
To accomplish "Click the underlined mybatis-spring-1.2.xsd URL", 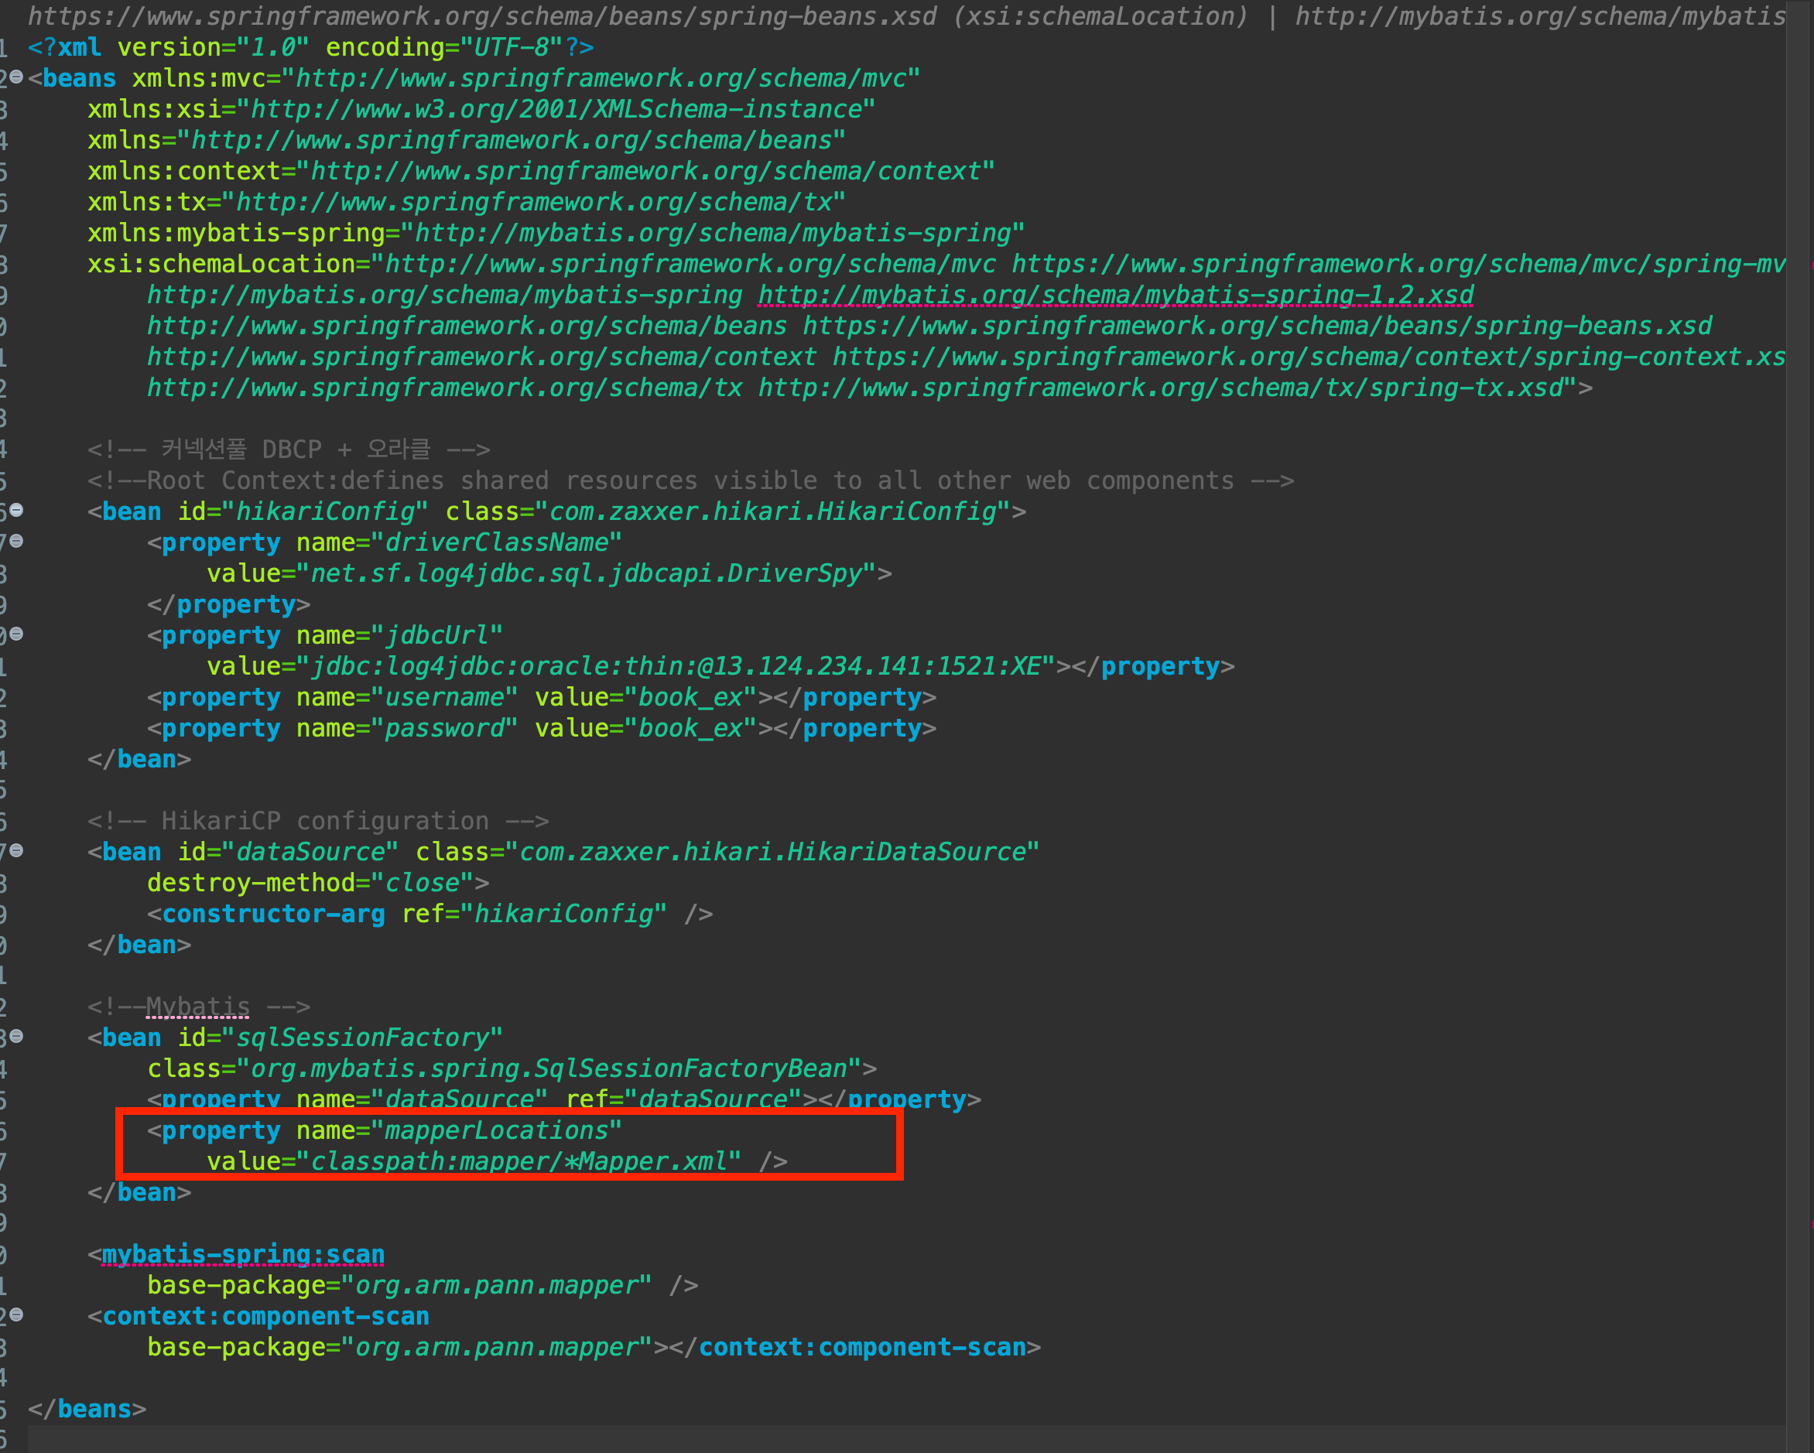I will point(1115,296).
